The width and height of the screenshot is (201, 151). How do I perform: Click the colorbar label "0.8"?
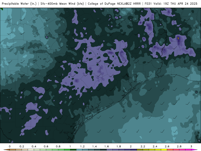click(x=58, y=146)
